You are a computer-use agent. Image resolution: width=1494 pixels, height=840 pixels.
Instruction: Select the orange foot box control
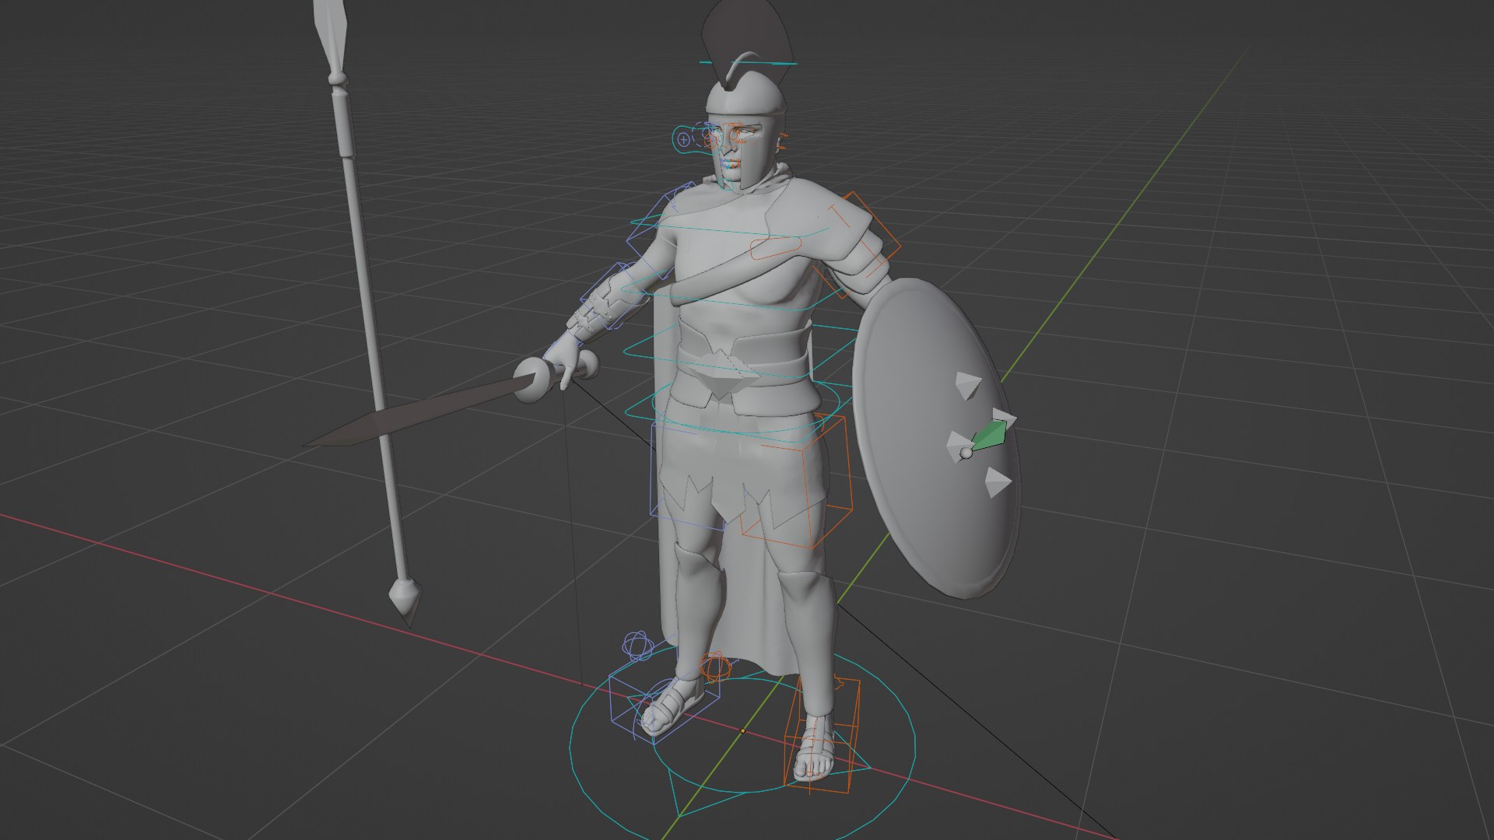(x=824, y=734)
